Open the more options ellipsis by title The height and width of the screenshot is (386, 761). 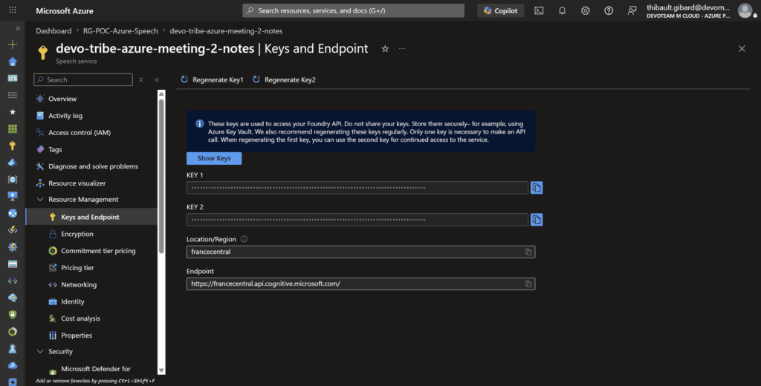point(402,49)
